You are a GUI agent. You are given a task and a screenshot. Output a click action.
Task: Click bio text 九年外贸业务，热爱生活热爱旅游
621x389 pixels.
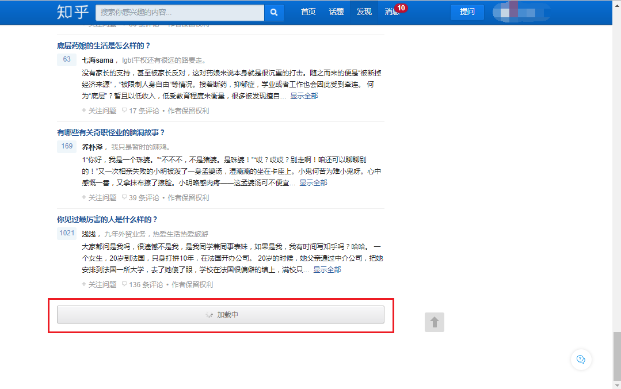156,234
